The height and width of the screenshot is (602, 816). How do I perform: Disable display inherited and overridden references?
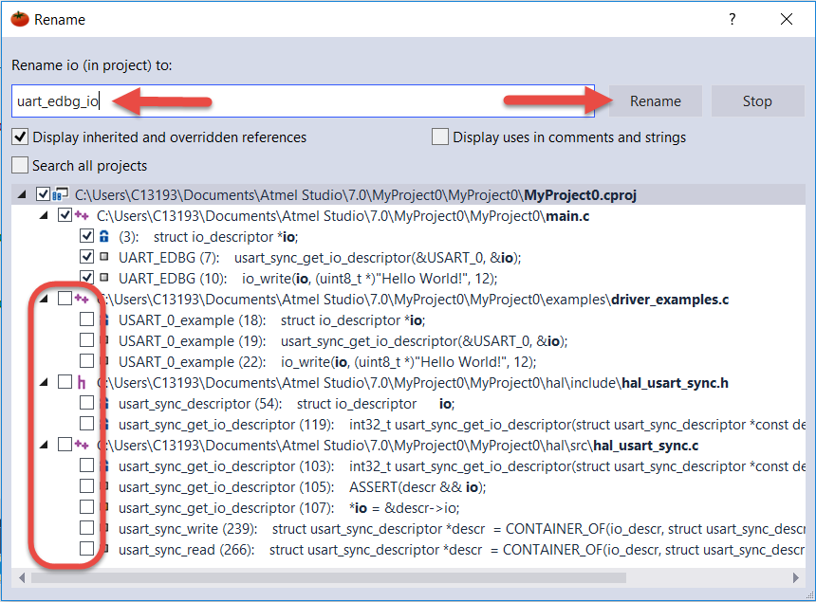coord(20,137)
